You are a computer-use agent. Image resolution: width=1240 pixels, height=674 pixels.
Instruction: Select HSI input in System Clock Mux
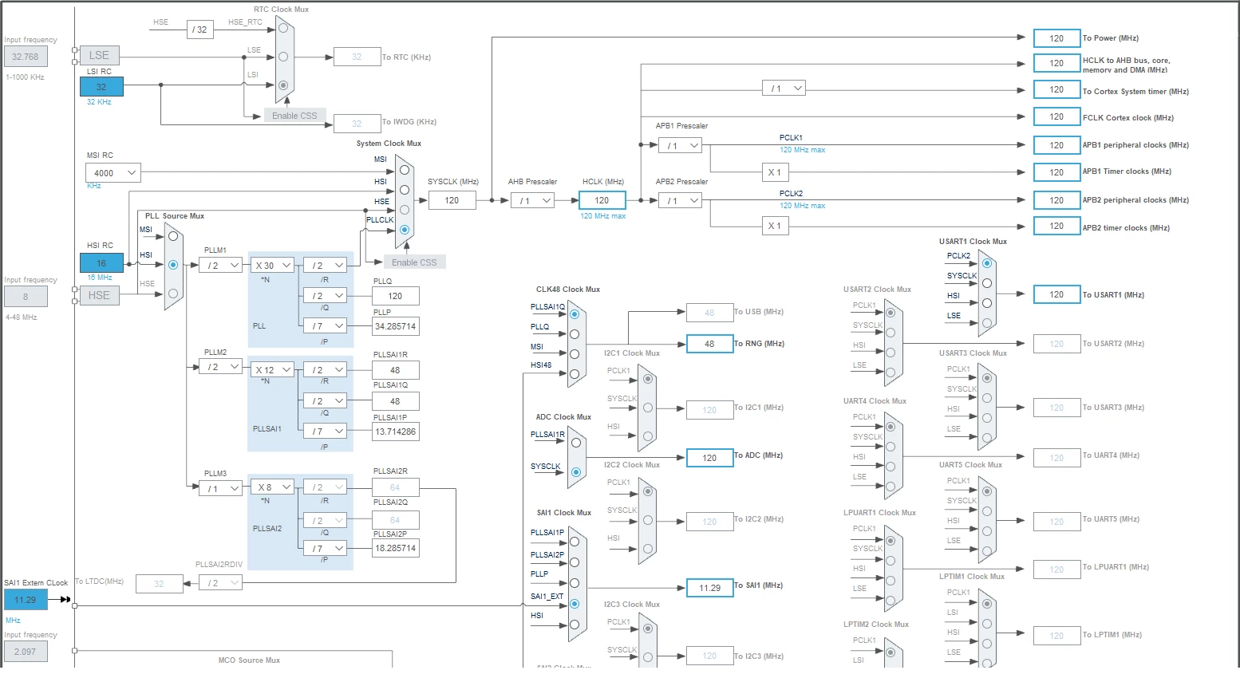point(405,190)
